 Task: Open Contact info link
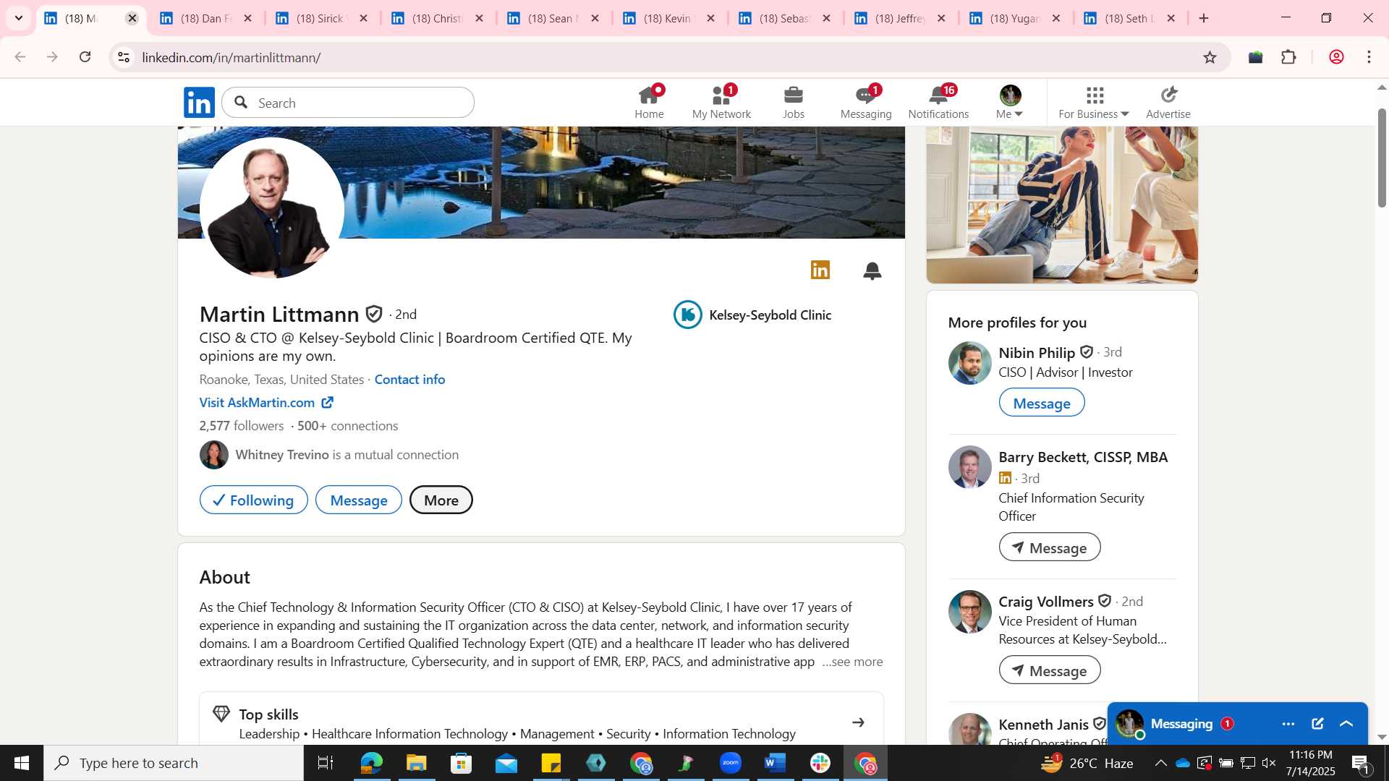(409, 380)
